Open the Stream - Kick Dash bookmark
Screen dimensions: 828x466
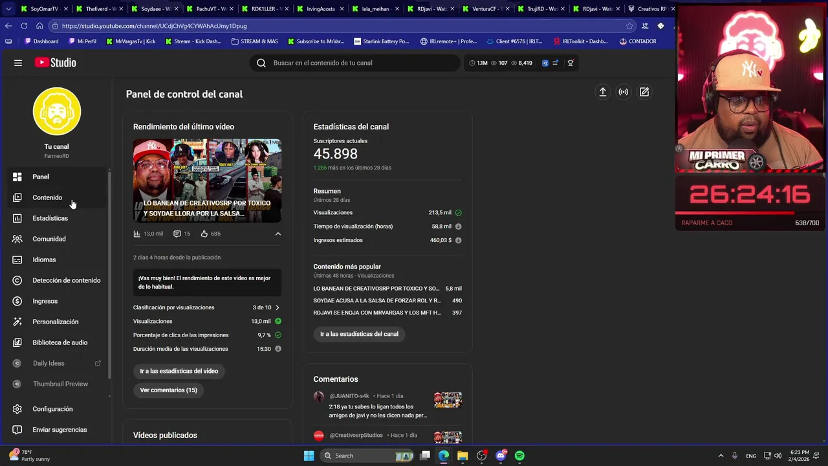point(193,41)
